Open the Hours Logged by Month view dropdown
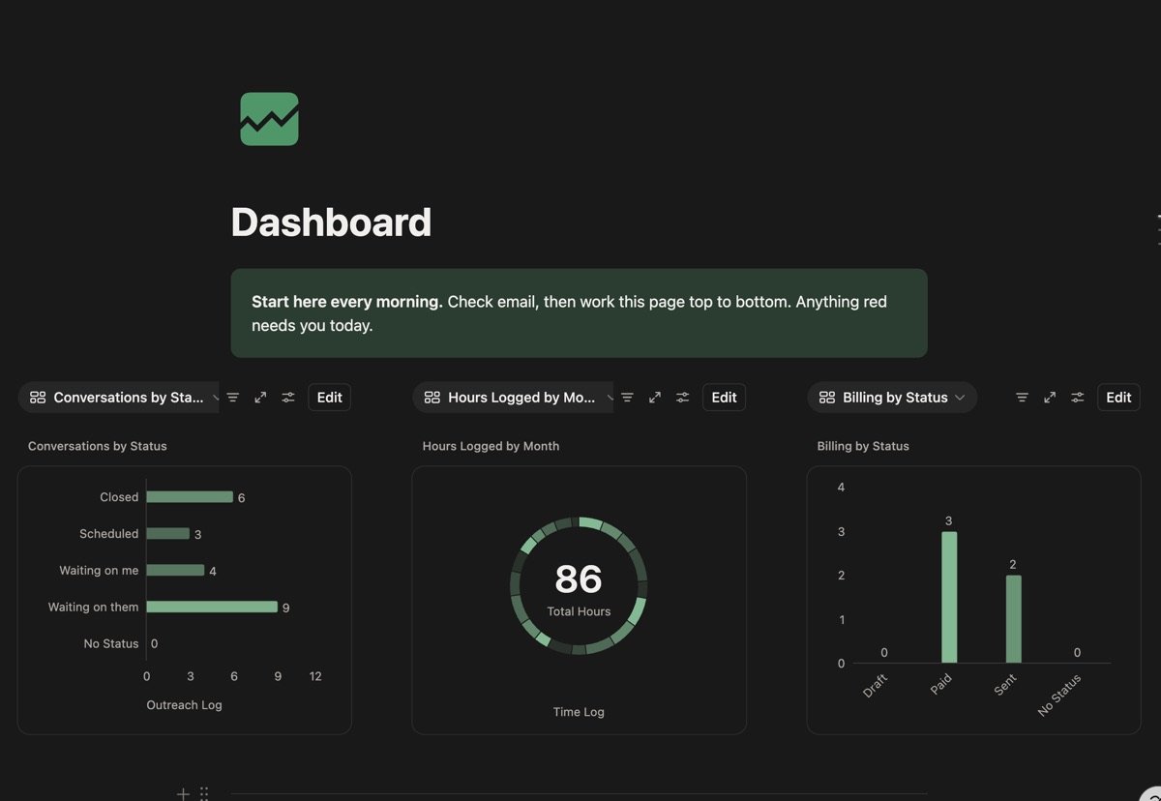Viewport: 1161px width, 801px height. coord(516,398)
